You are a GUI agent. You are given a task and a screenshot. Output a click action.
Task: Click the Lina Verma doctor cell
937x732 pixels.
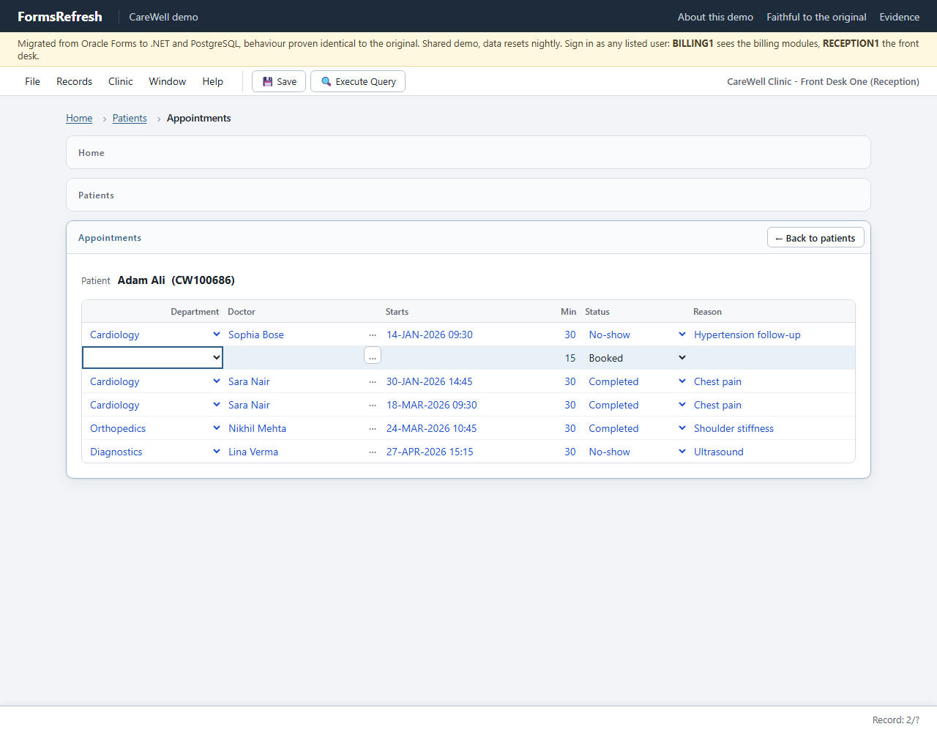coord(253,452)
